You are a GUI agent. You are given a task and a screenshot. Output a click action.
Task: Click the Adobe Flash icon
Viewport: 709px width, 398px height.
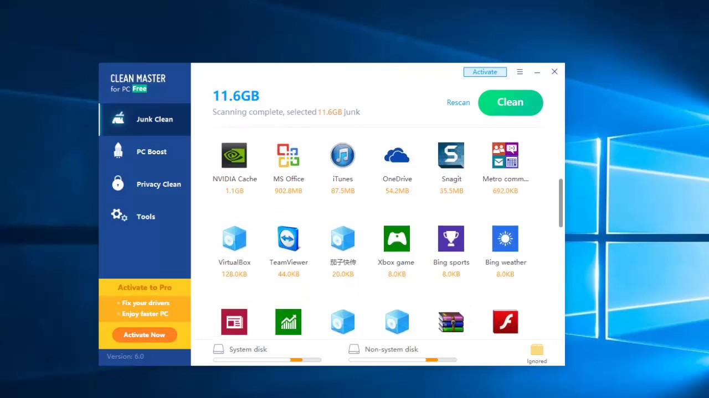(x=505, y=322)
